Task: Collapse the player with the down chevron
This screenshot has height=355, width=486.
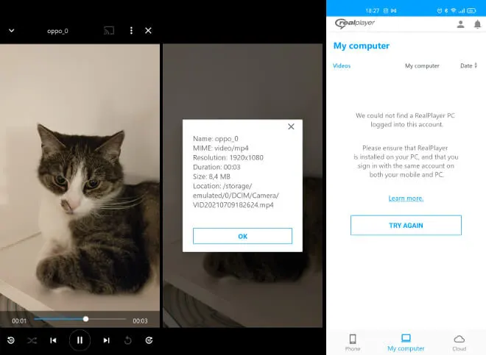Action: (x=12, y=31)
